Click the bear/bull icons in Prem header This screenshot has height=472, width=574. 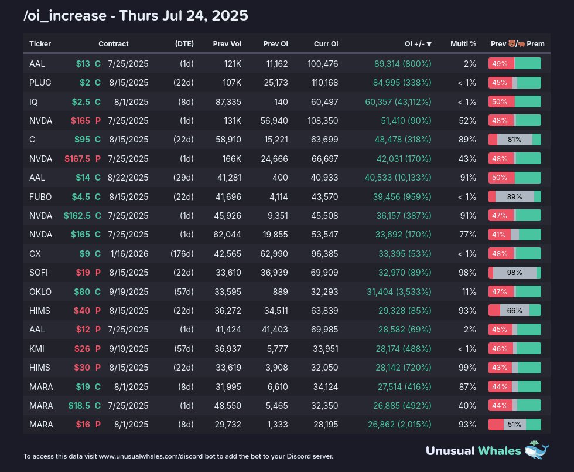517,44
